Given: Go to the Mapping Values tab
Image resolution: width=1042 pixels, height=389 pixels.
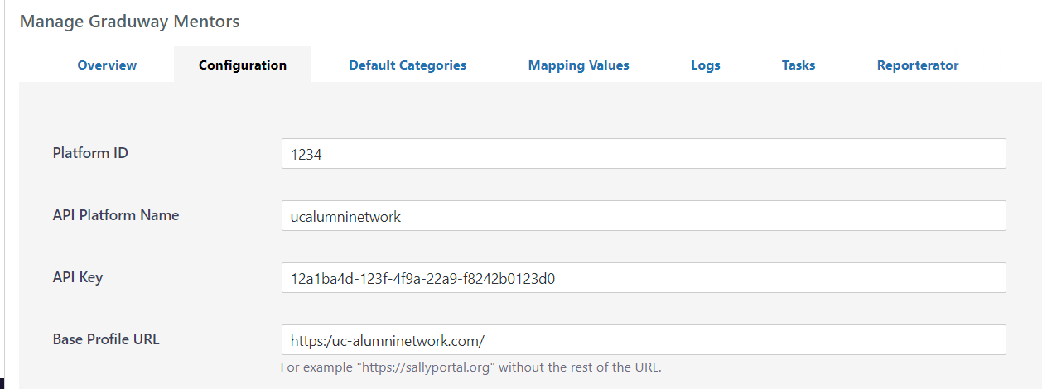Looking at the screenshot, I should coord(578,65).
